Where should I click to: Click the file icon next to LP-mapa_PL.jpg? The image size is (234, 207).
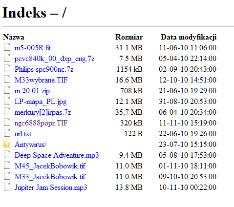[x=7, y=101]
